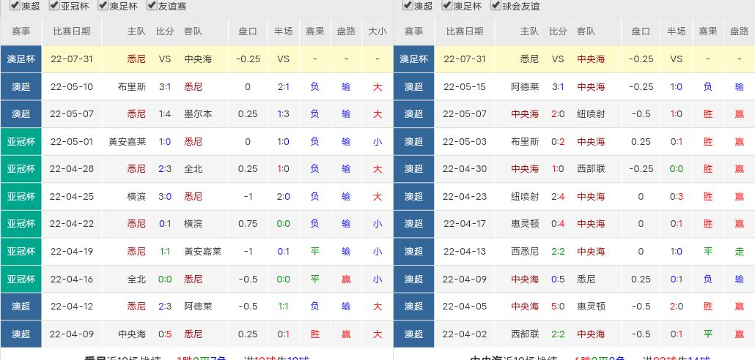
Task: Click the 墨尔本 team name
Action: (x=198, y=114)
